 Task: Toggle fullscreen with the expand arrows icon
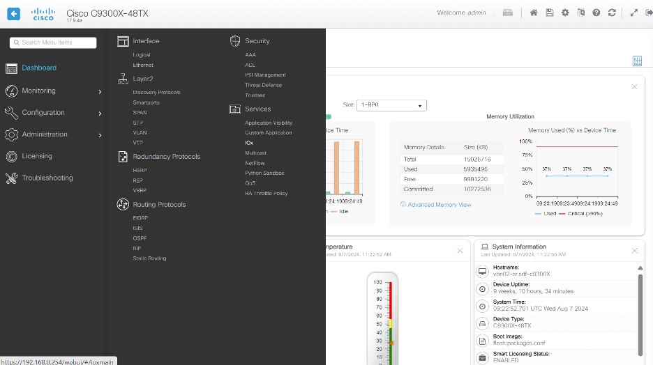[x=634, y=13]
